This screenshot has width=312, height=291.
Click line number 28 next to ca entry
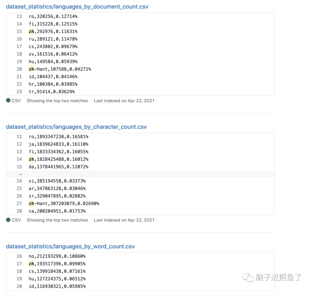click(x=19, y=211)
